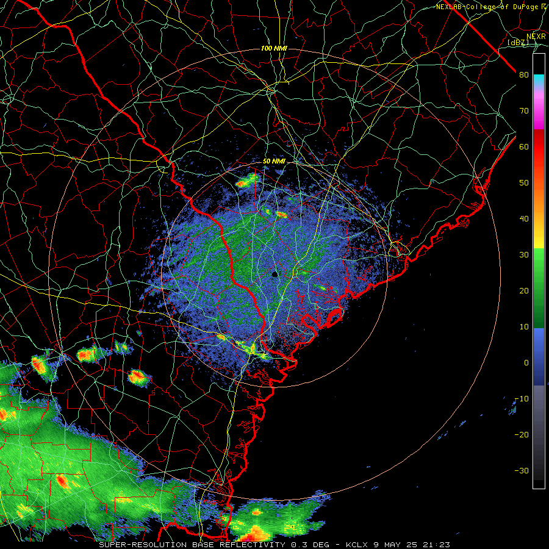Click the 40 value on dBZ scale

524,219
